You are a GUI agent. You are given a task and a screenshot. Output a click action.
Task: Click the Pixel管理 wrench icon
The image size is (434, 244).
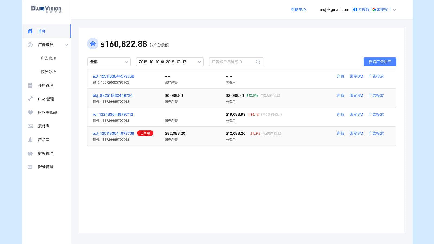[x=30, y=99]
